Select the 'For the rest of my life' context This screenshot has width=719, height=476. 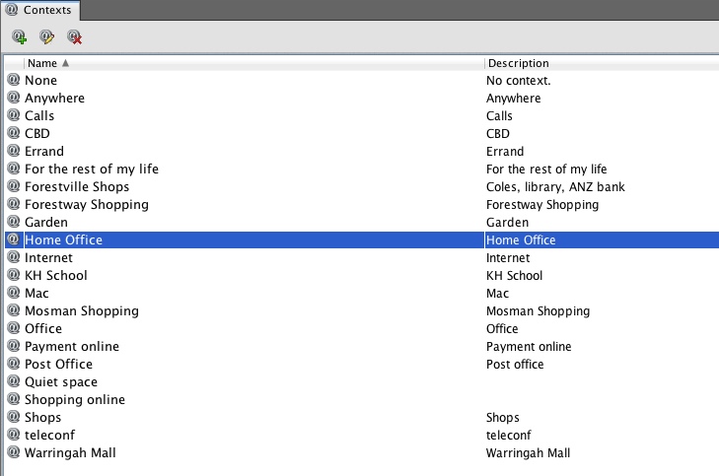pyautogui.click(x=91, y=170)
